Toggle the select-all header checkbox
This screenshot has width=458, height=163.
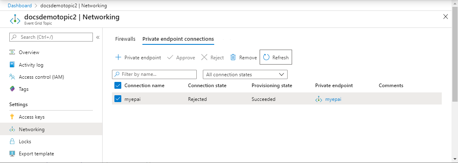(x=118, y=86)
